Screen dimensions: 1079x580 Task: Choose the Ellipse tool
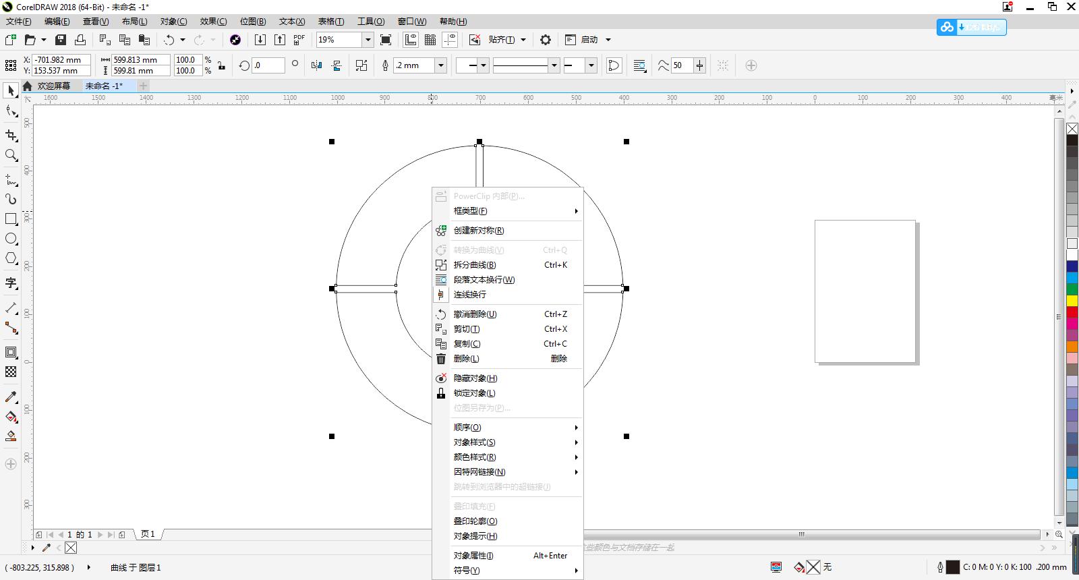[x=11, y=239]
